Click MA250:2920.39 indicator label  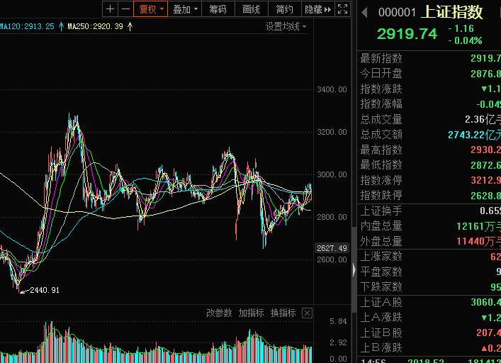[95, 26]
